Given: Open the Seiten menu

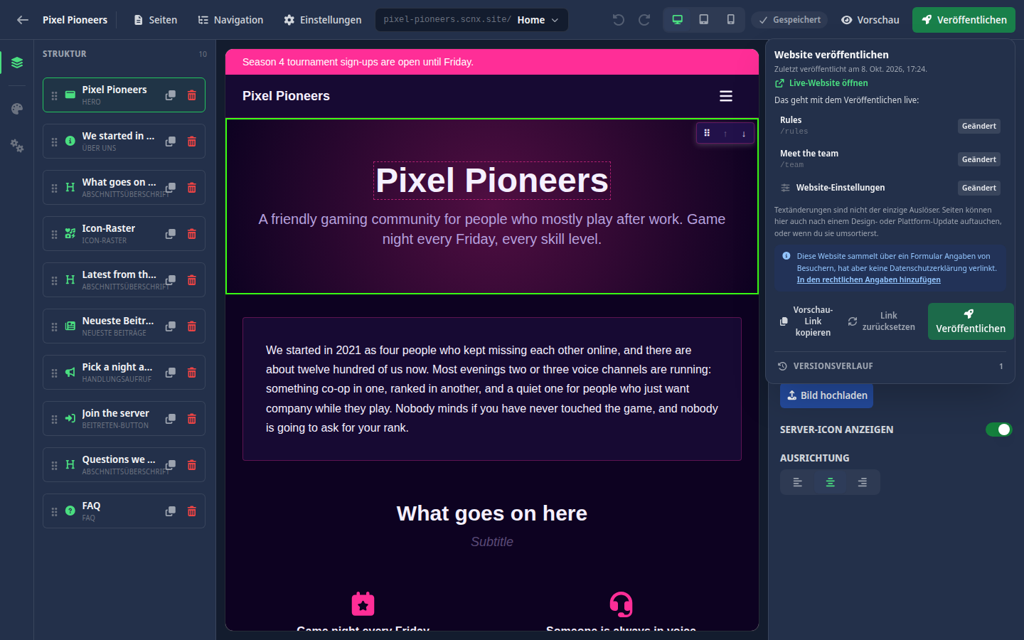Looking at the screenshot, I should point(156,20).
